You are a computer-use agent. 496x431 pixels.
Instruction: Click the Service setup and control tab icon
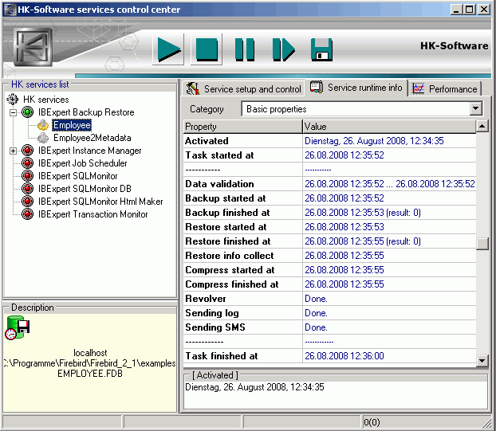tap(193, 88)
